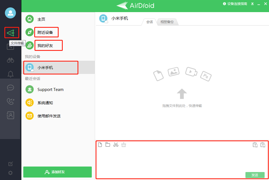
Task: Click the 发送 send button
Action: [x=255, y=175]
